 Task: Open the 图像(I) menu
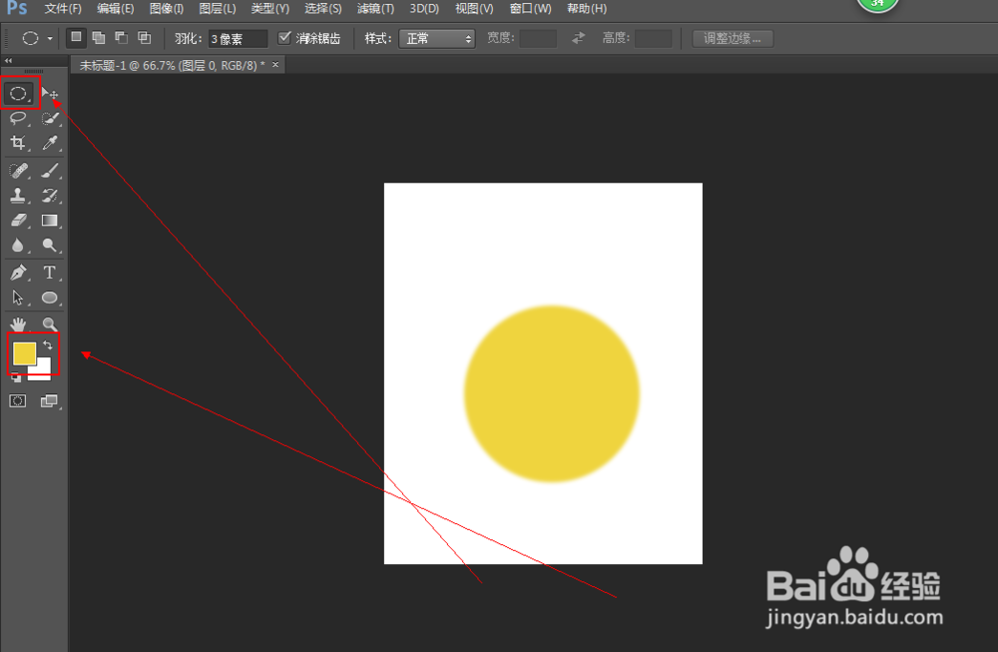tap(166, 9)
